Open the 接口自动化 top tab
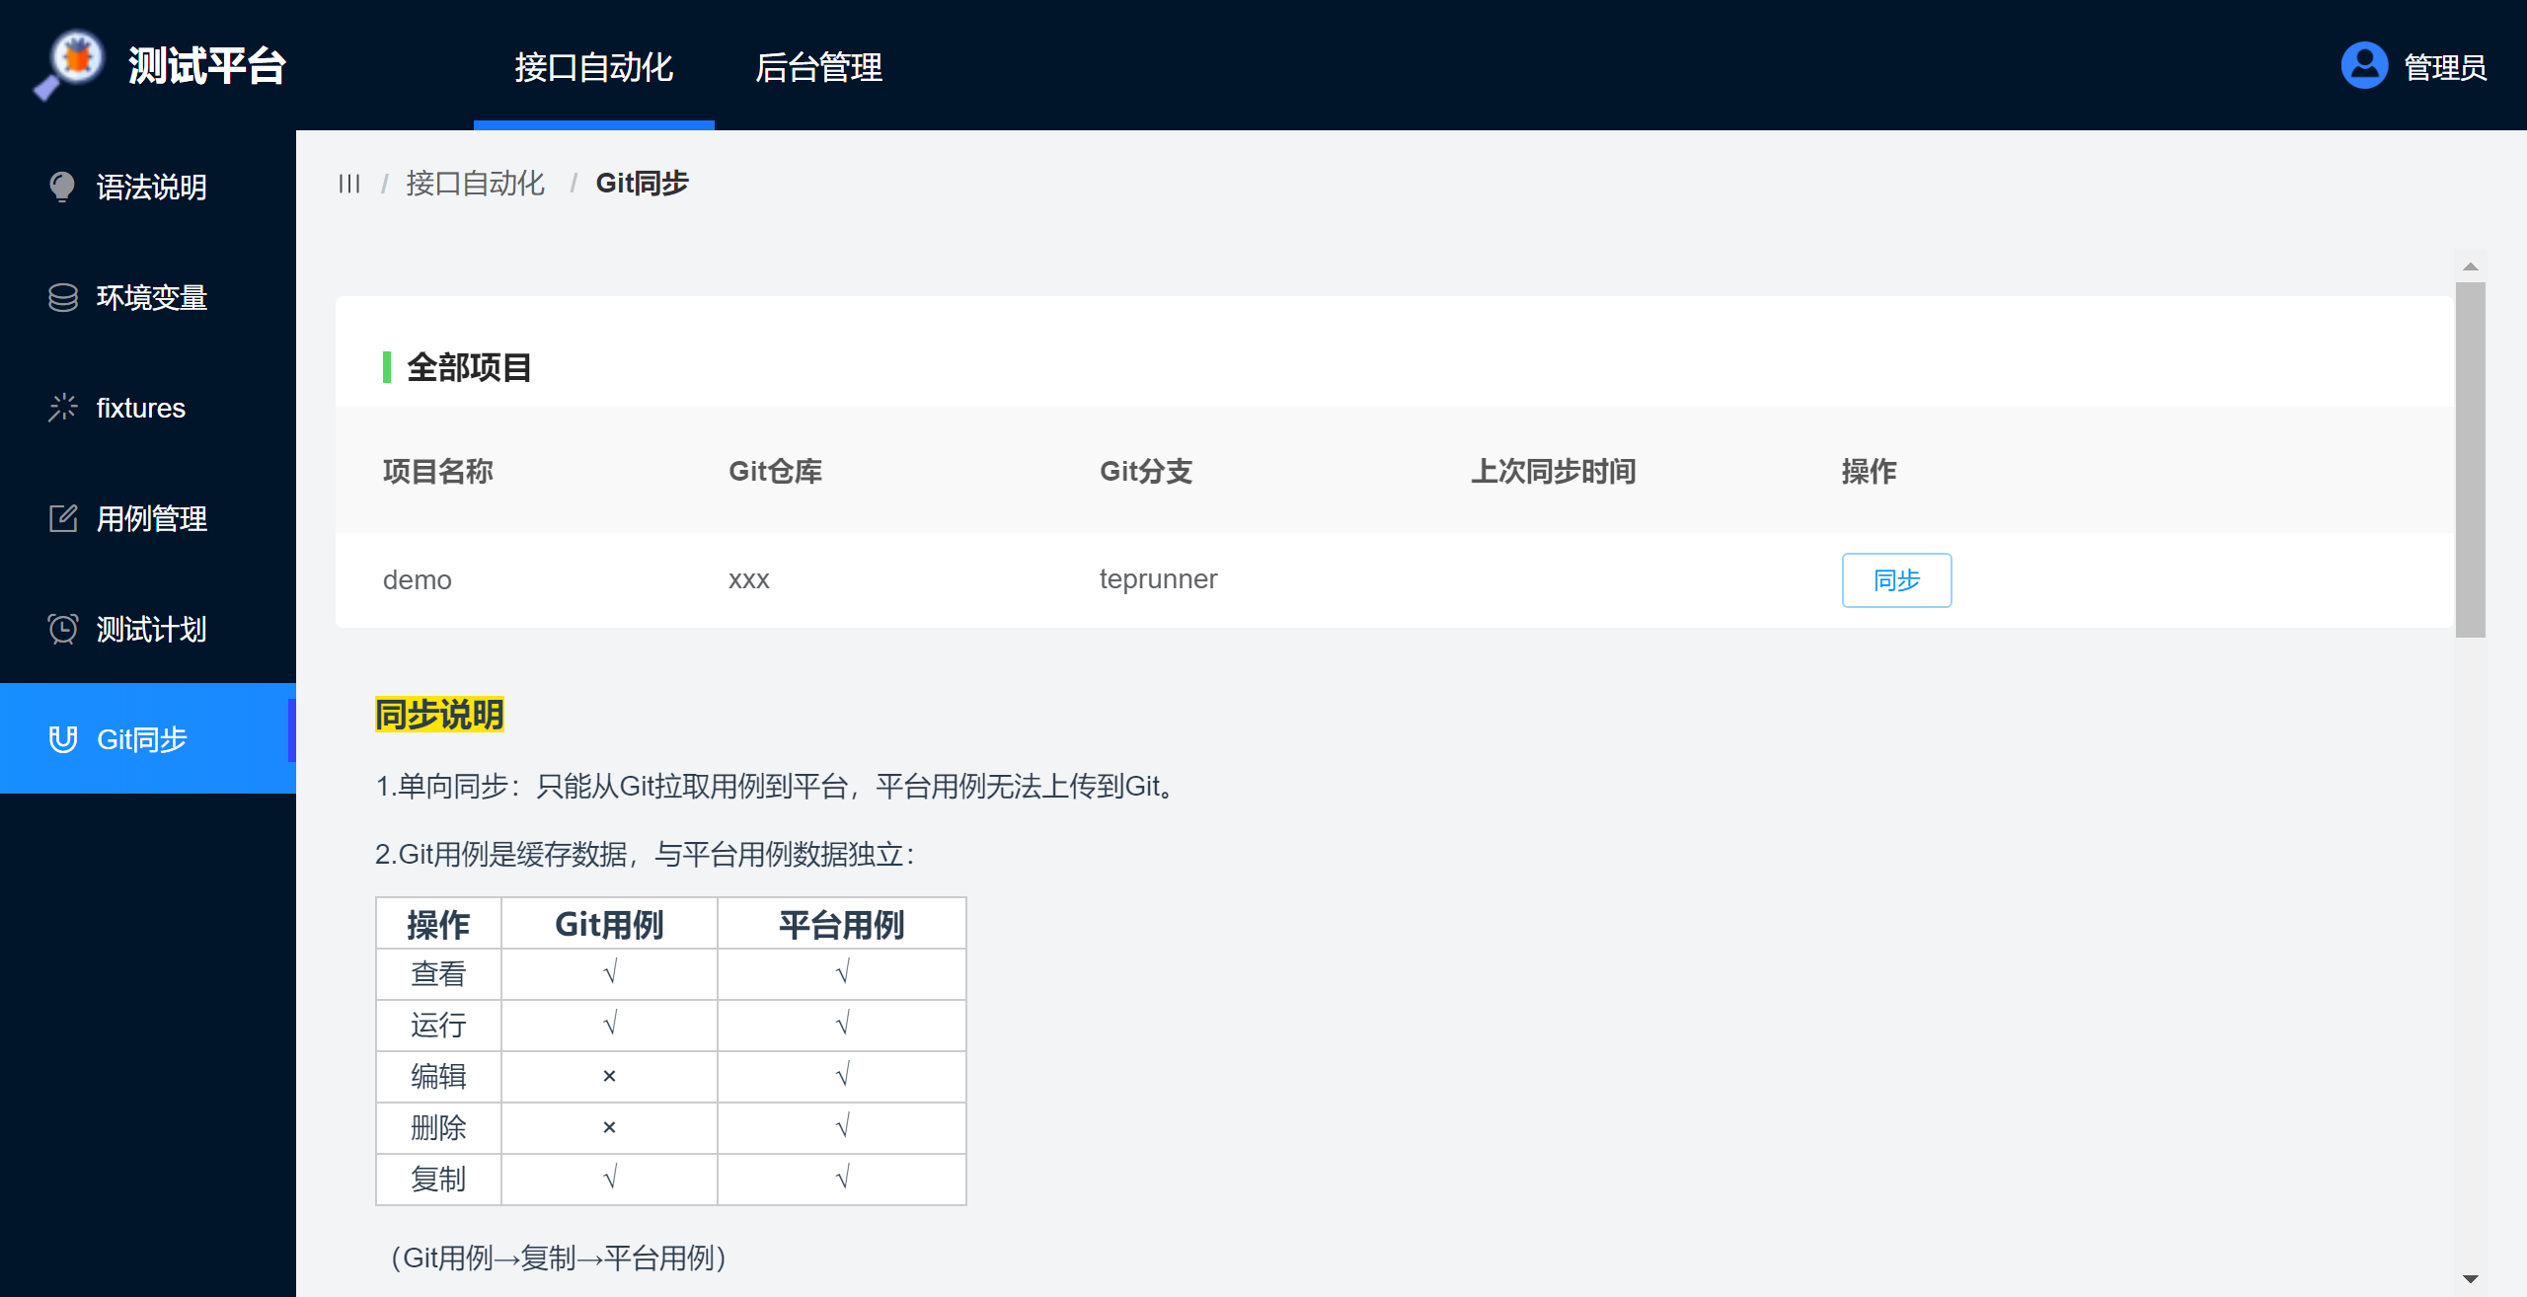This screenshot has height=1297, width=2527. point(593,67)
